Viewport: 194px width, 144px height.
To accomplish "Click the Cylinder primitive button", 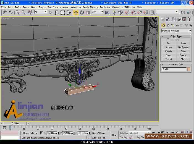I will 169,51.
